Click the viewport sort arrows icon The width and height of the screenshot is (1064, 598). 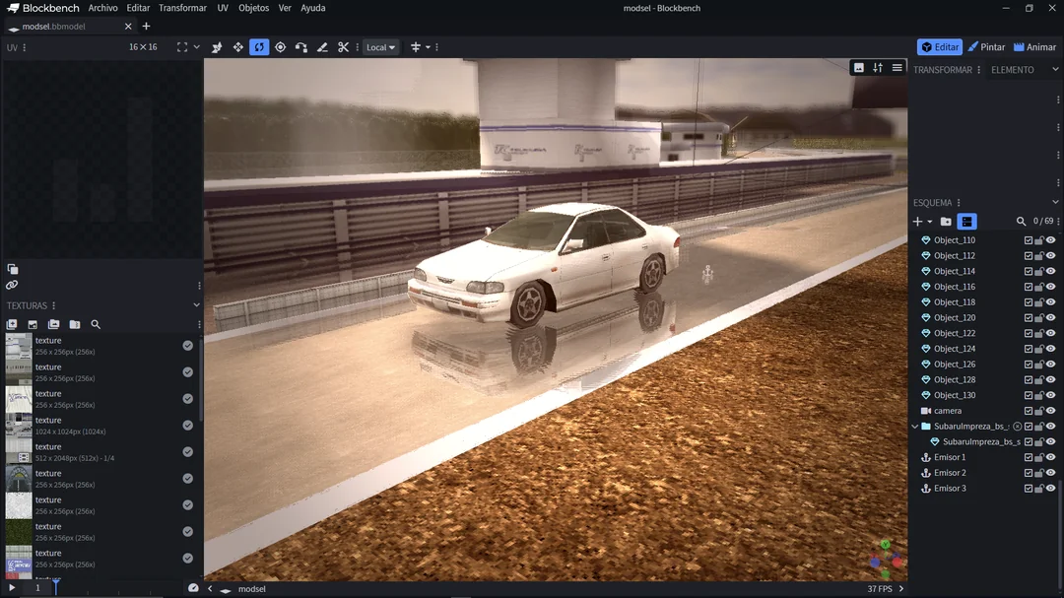[878, 68]
